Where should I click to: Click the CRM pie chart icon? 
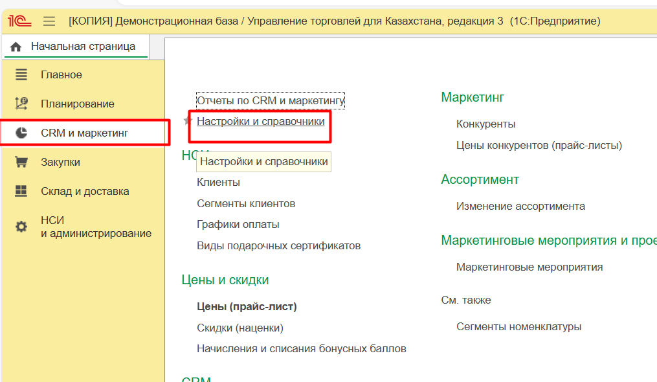(x=21, y=133)
